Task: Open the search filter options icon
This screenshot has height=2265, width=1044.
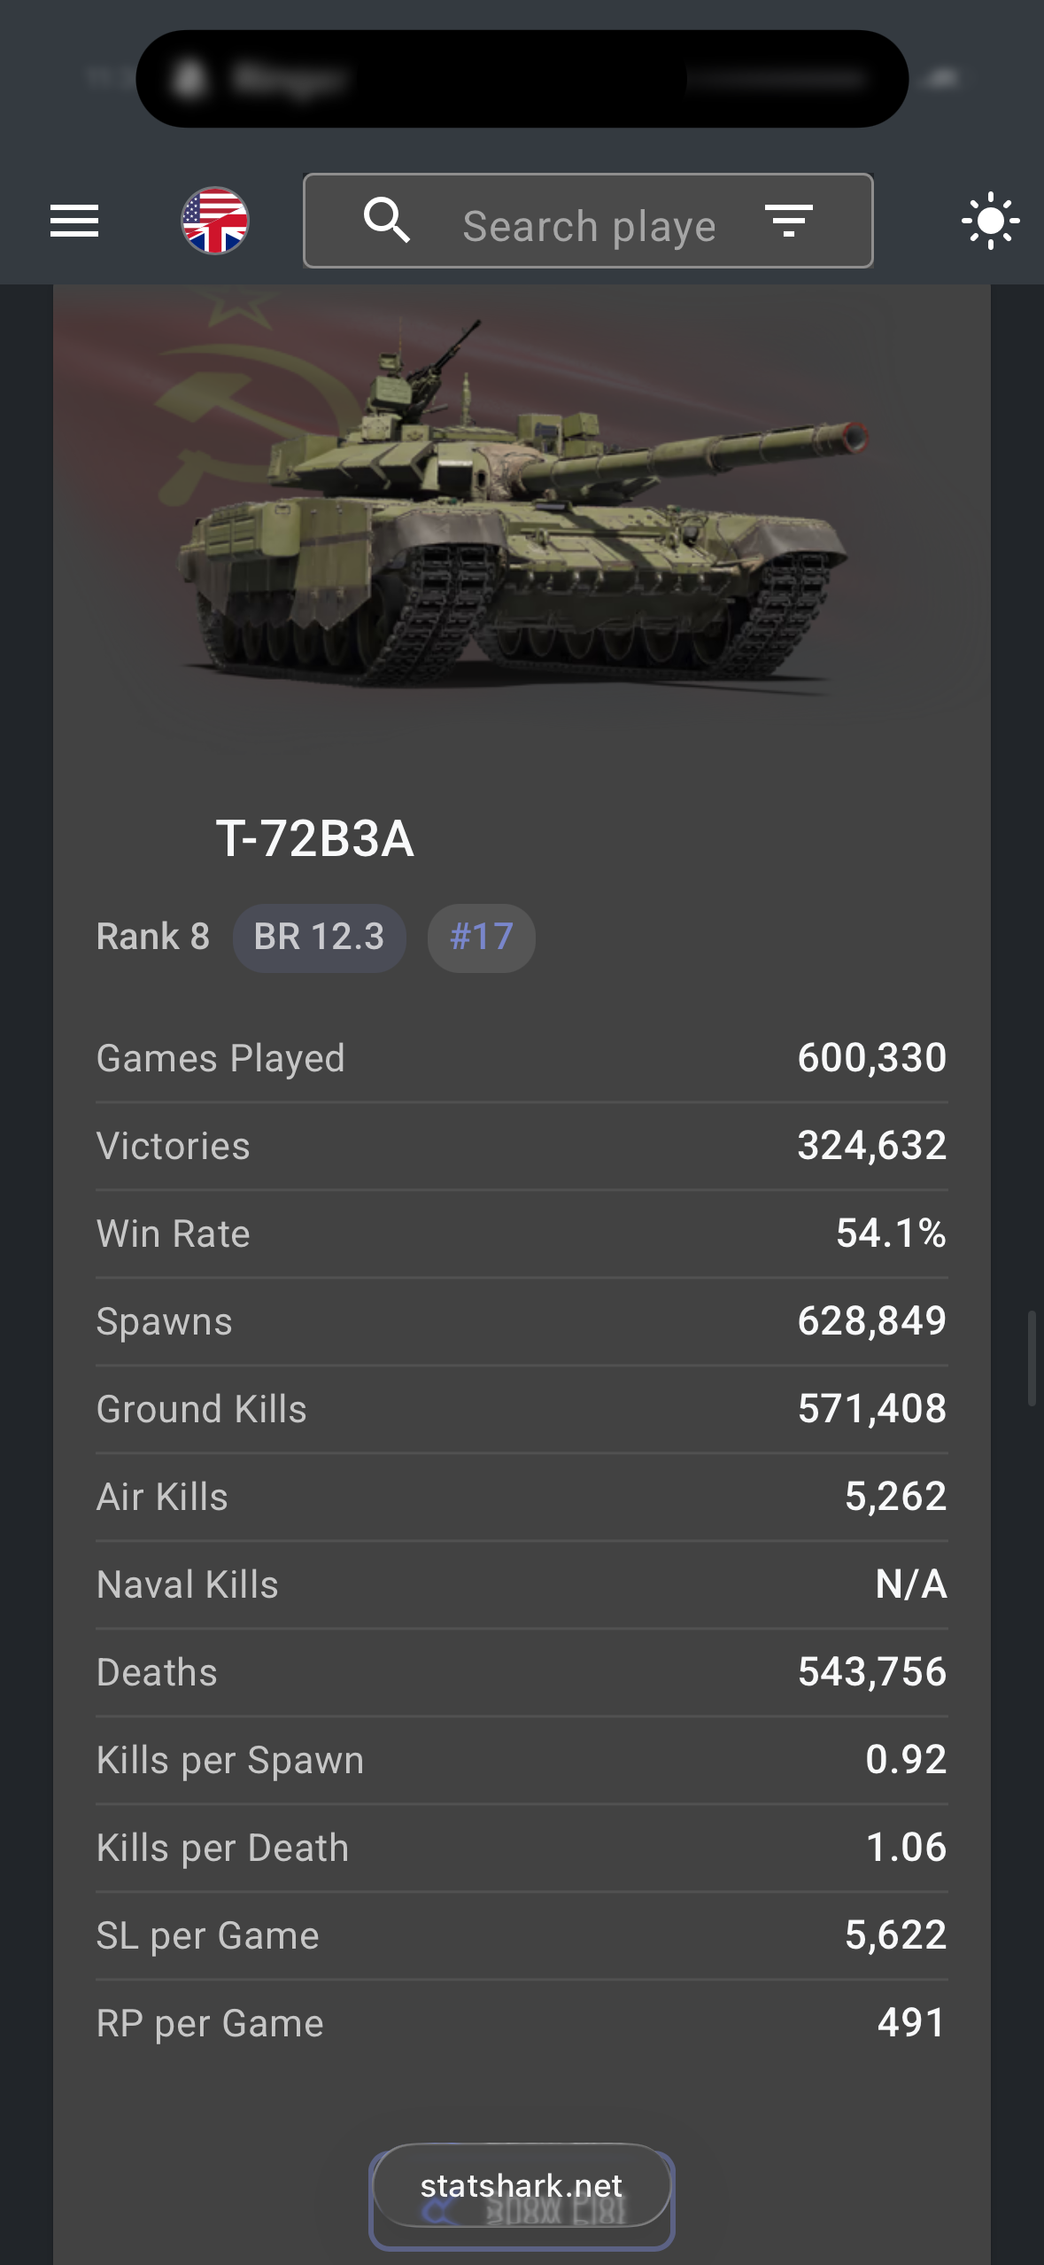Action: pos(788,221)
